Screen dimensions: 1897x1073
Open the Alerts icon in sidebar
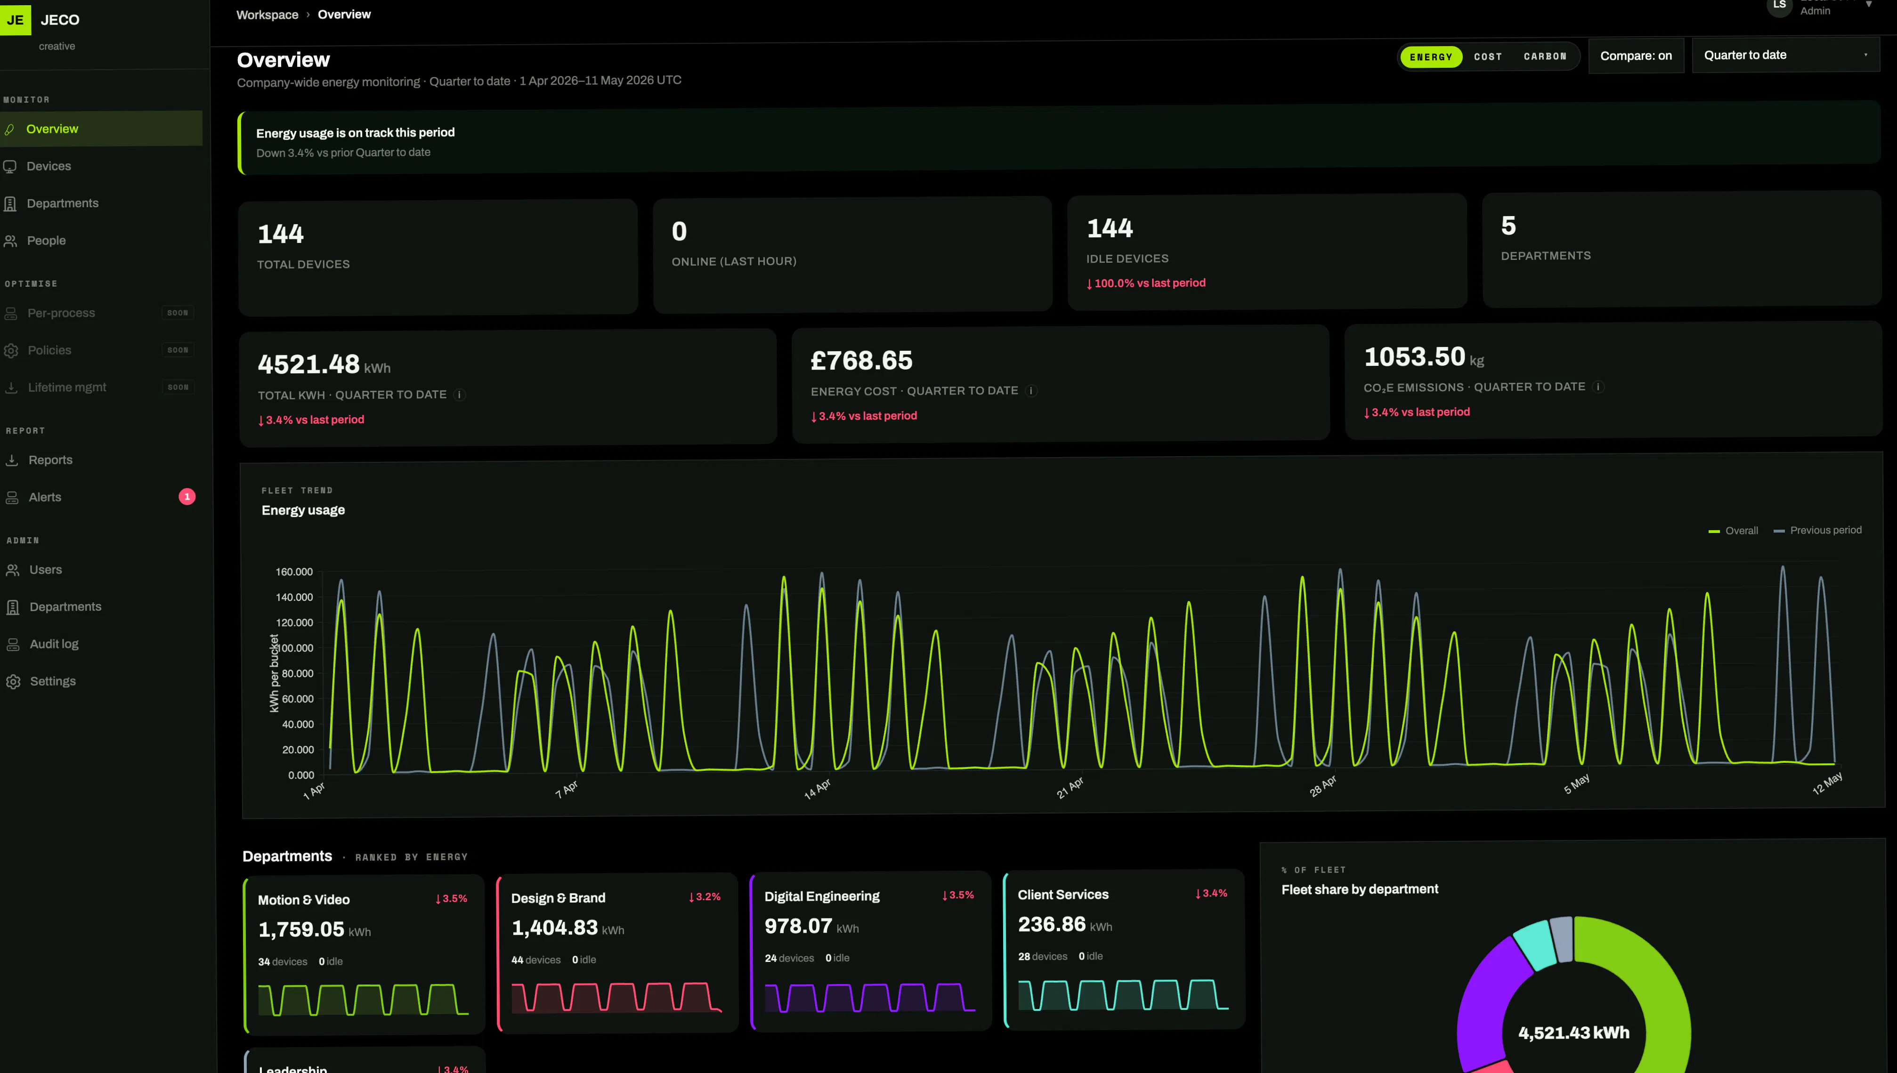[x=12, y=498]
